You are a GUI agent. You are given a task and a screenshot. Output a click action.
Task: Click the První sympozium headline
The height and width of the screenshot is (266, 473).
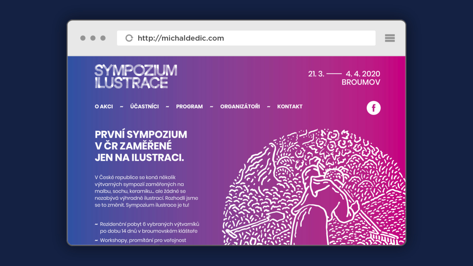pyautogui.click(x=141, y=146)
